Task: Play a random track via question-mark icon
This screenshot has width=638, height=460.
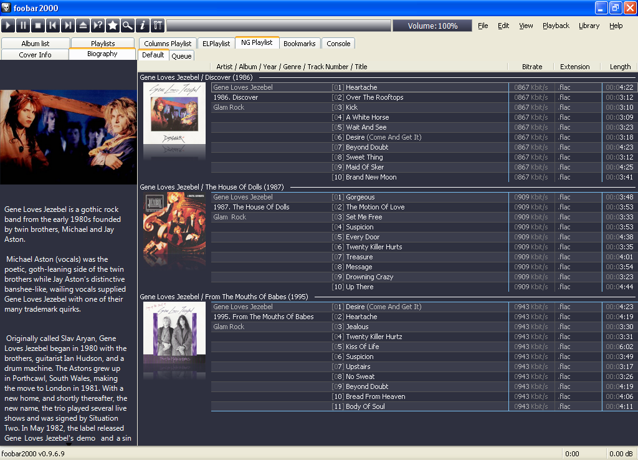Action: 98,26
